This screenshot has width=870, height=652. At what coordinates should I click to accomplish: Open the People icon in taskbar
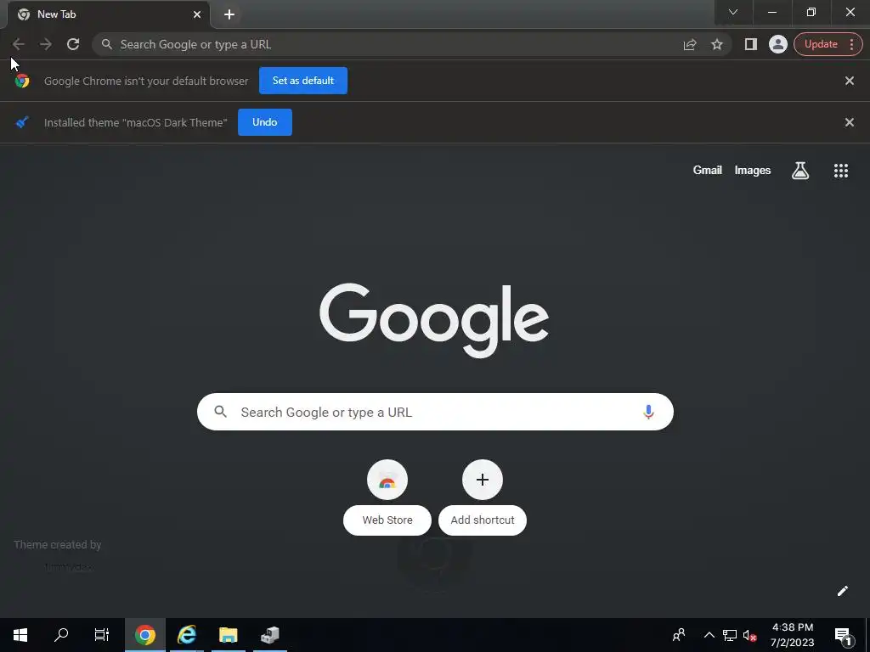coord(679,635)
